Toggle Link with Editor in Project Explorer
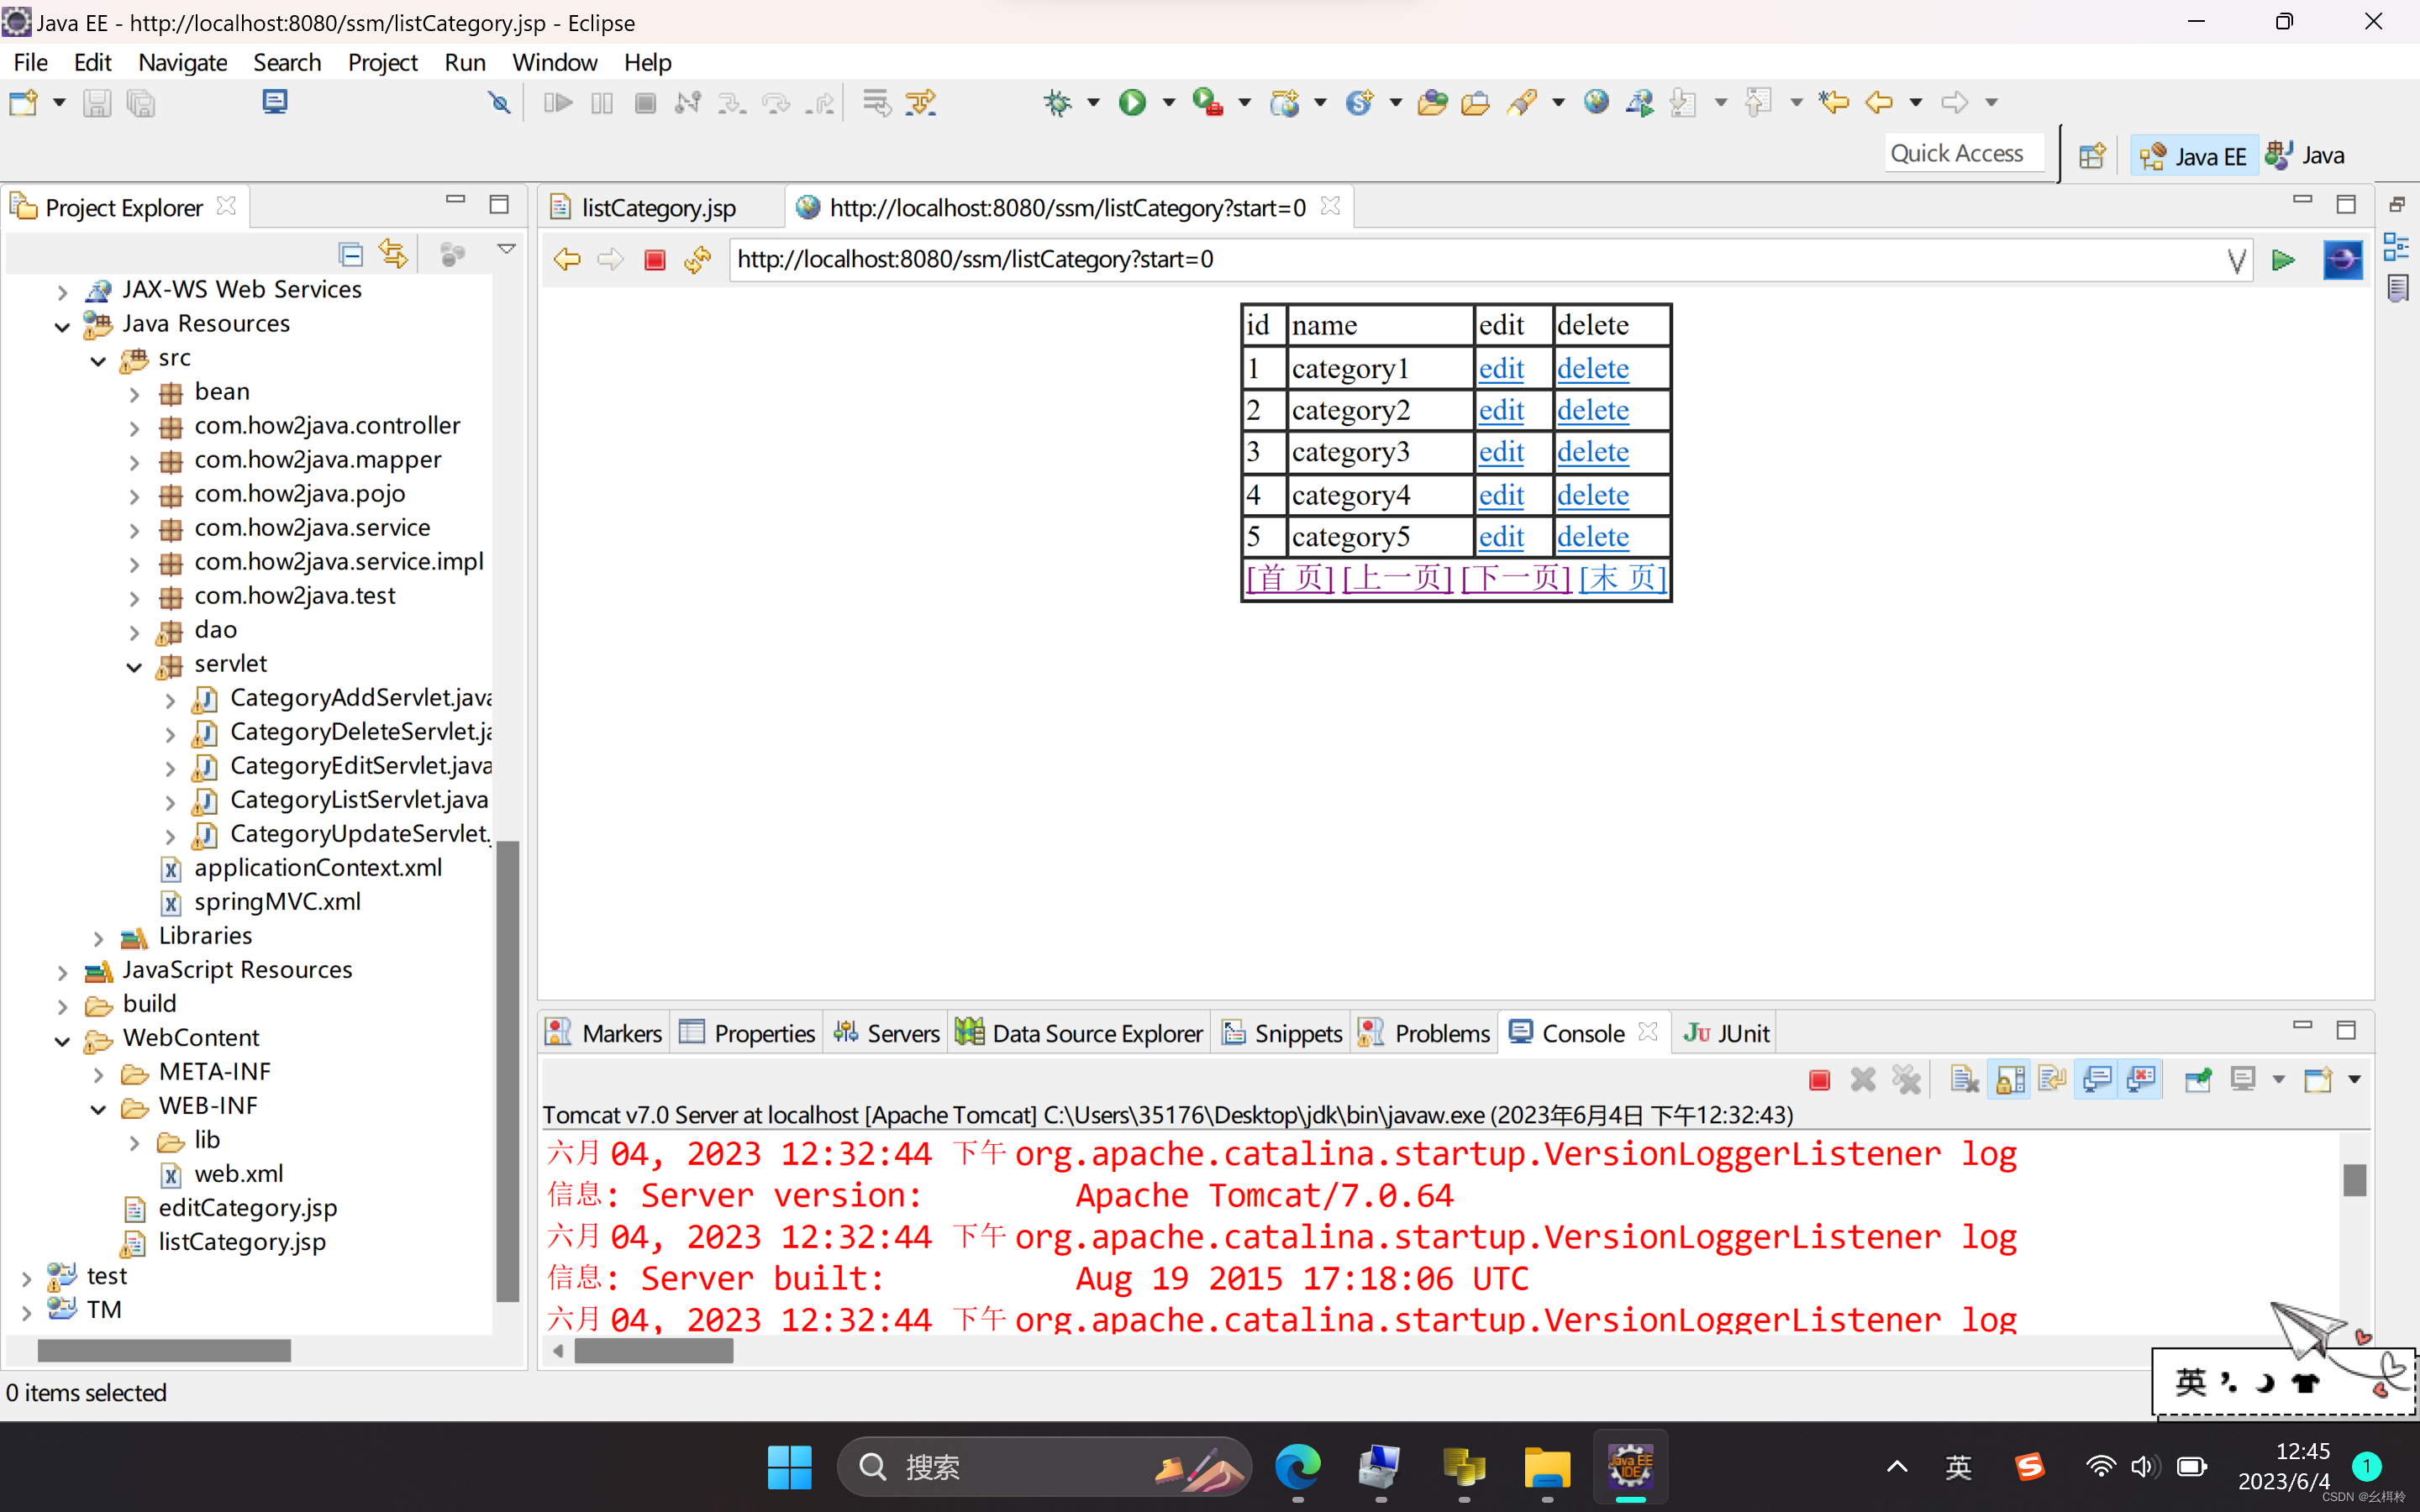The height and width of the screenshot is (1512, 2420). point(393,255)
